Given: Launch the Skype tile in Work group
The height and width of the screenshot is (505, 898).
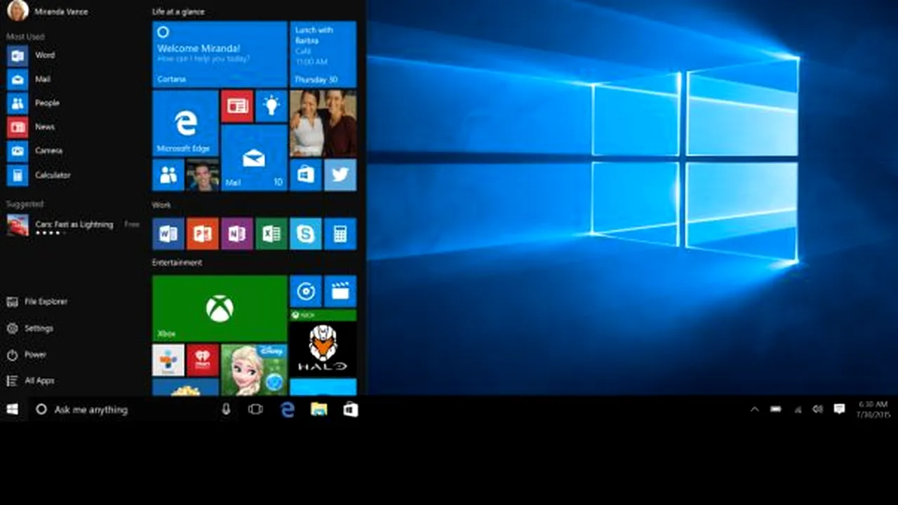Looking at the screenshot, I should (x=306, y=234).
